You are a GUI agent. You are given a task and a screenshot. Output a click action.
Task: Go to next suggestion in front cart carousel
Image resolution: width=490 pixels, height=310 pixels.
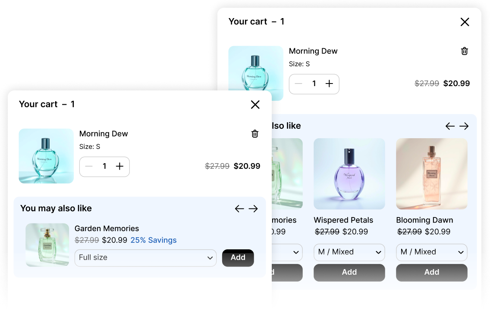pyautogui.click(x=253, y=209)
